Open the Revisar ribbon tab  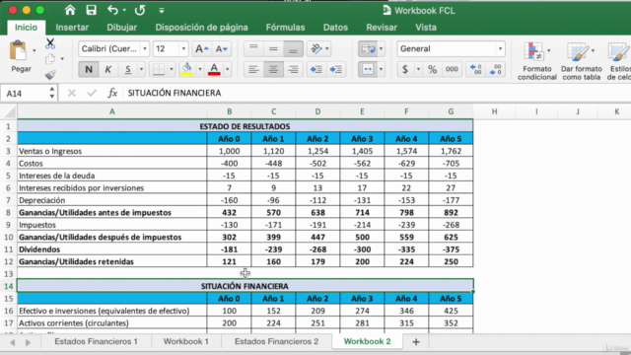pyautogui.click(x=382, y=28)
